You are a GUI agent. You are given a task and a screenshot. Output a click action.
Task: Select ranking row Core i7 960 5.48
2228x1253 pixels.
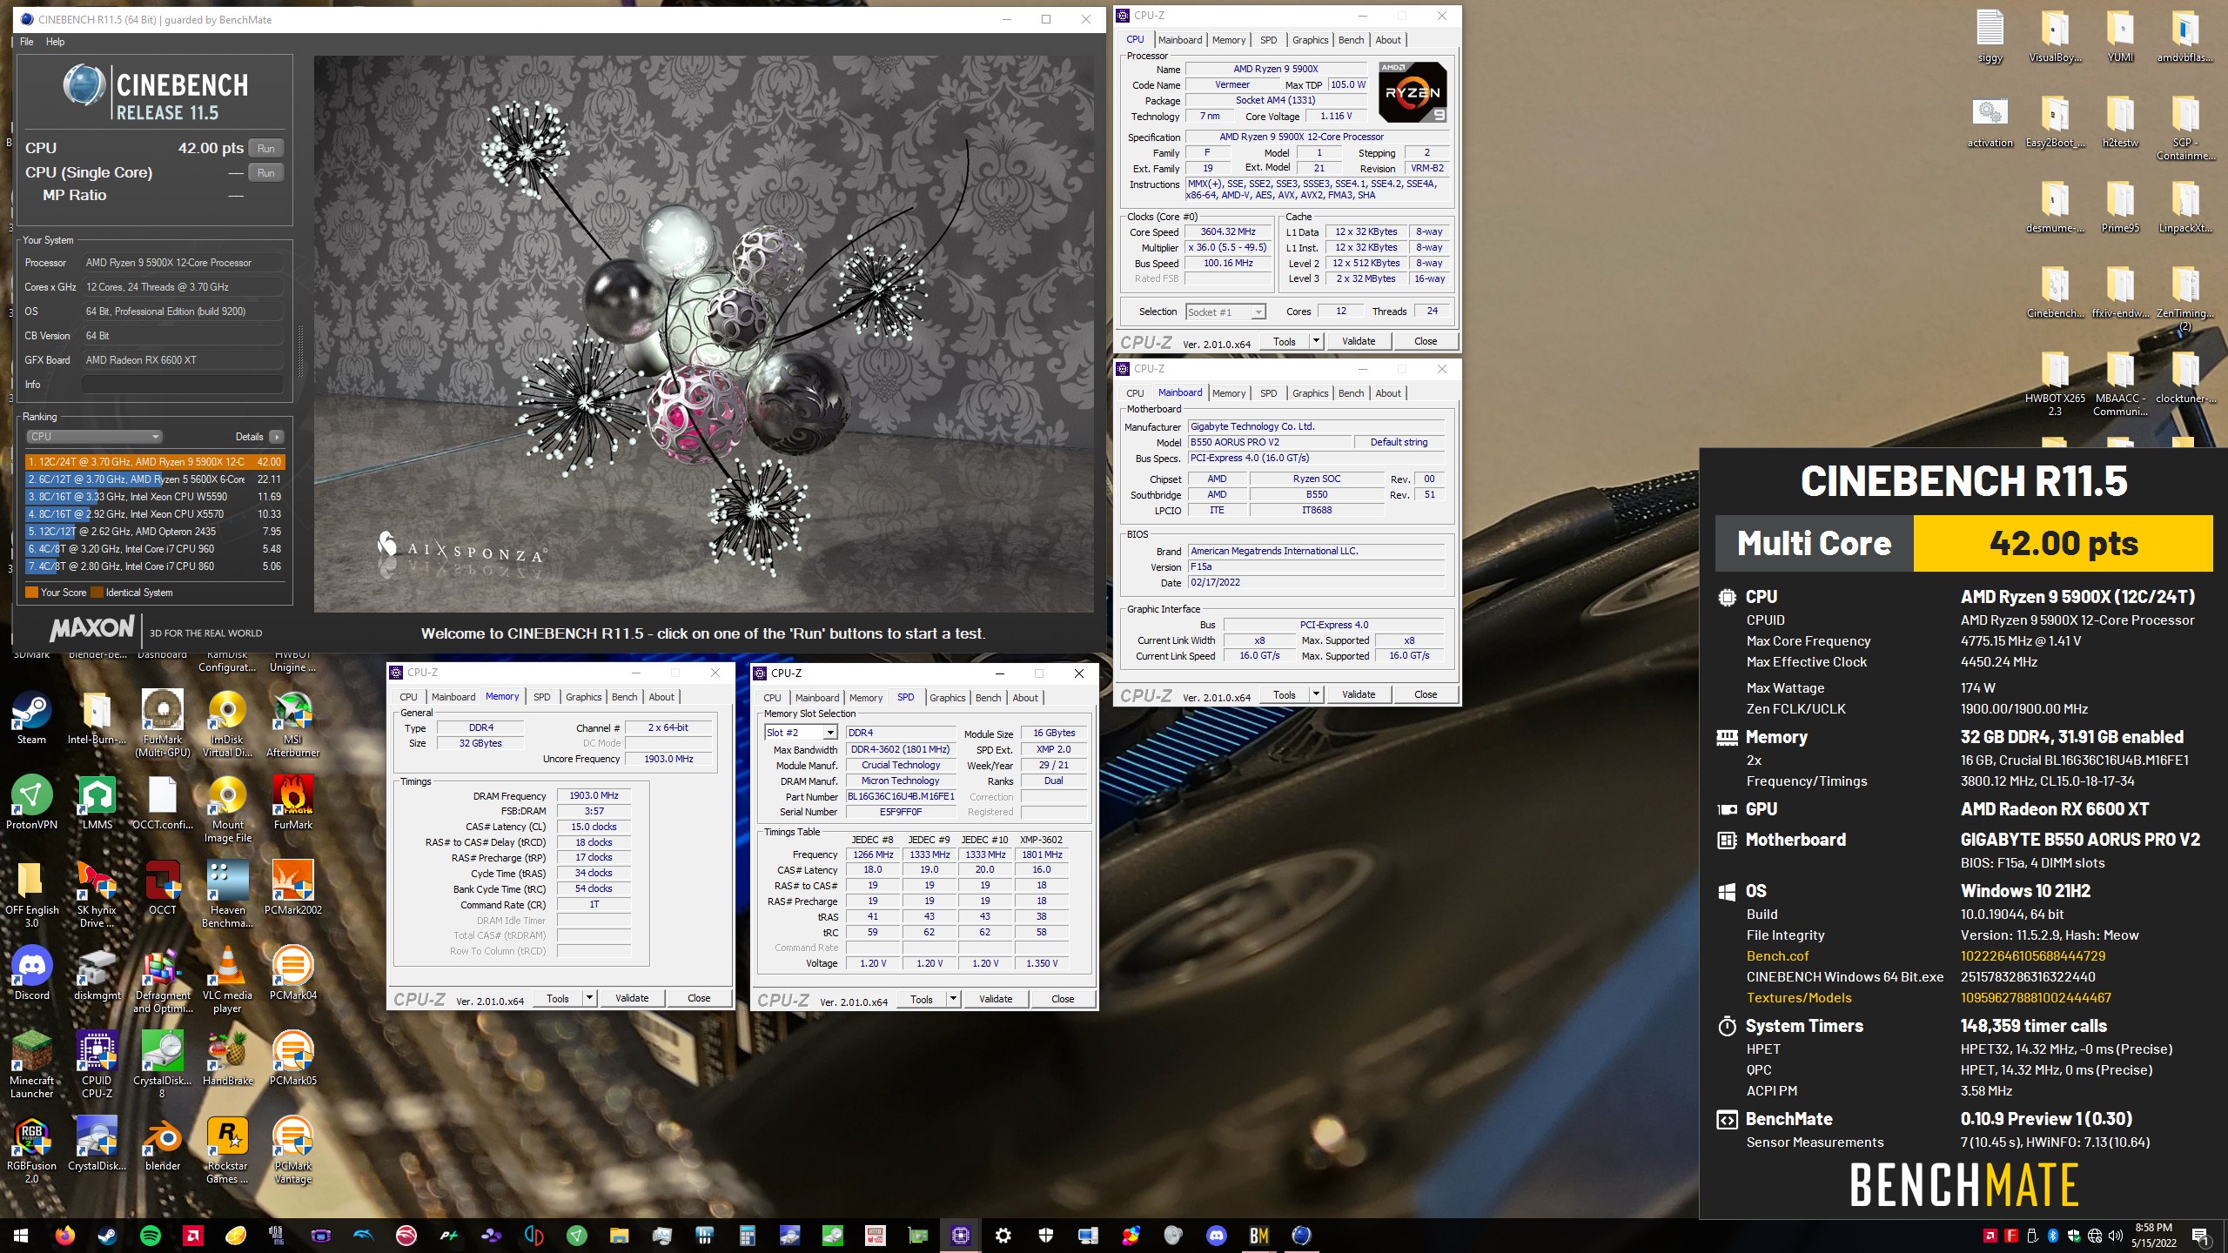[155, 549]
